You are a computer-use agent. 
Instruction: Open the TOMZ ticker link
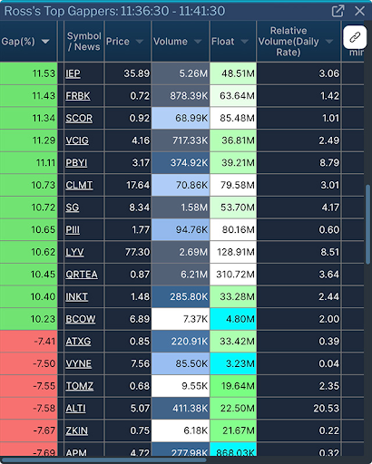[80, 386]
